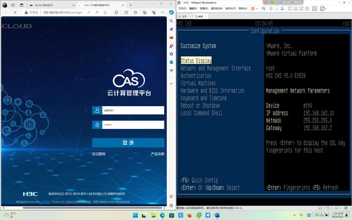Click the Edge profile avatar icon
The image size is (352, 220).
5,5
